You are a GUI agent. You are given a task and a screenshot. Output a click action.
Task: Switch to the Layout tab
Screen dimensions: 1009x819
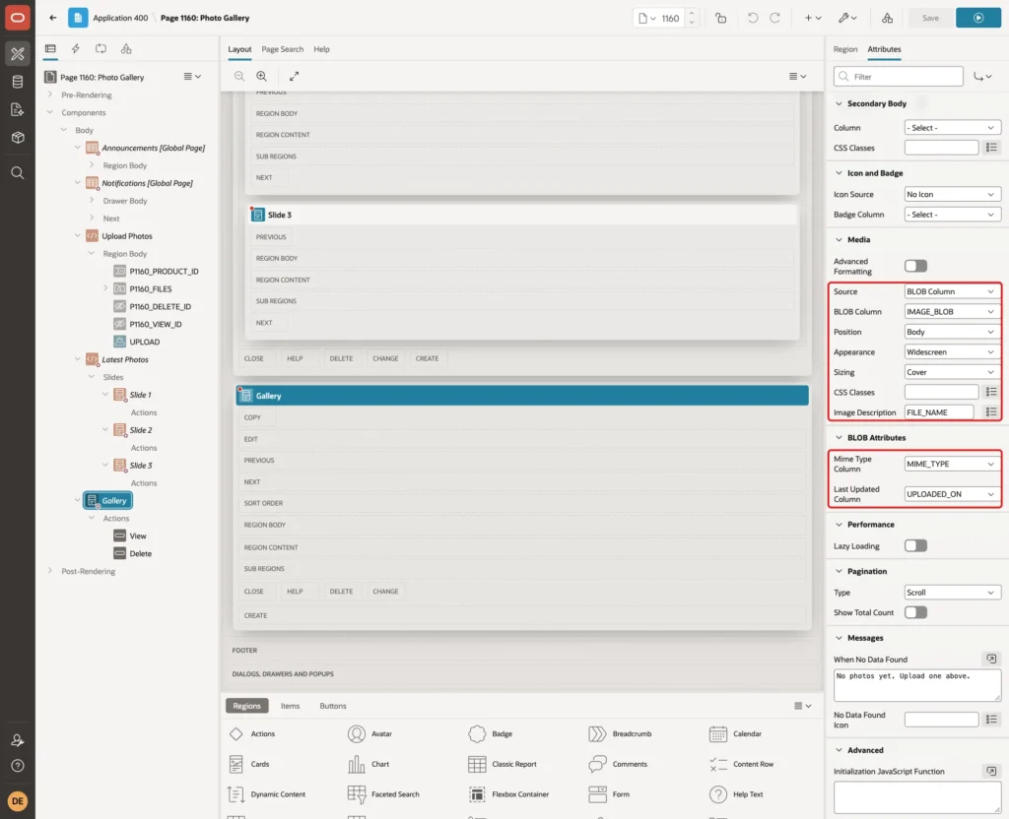tap(239, 49)
